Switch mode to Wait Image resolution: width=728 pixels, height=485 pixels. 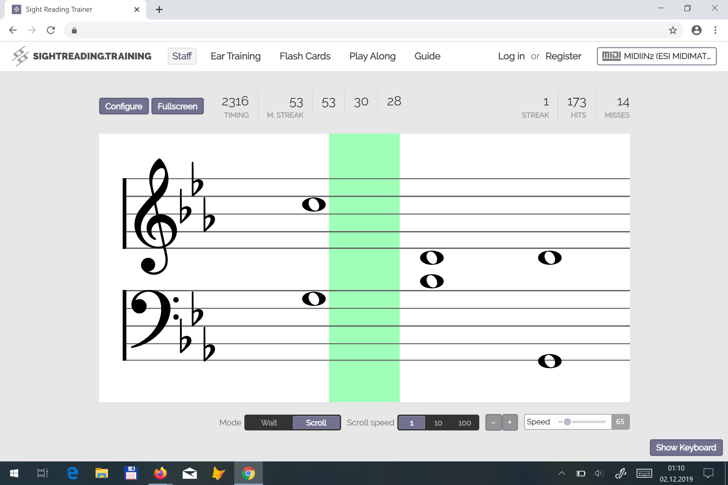point(269,423)
